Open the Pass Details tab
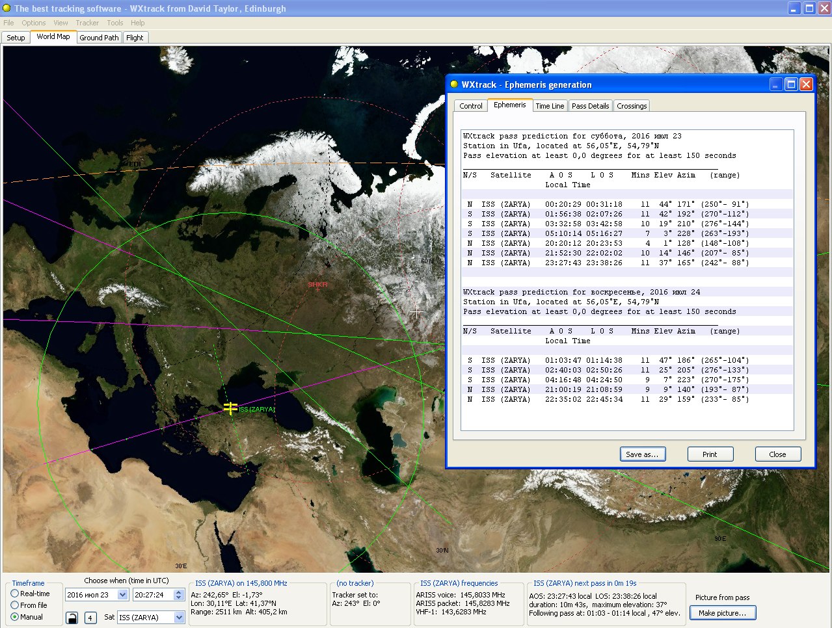Screen dimensions: 832x628 tap(591, 106)
